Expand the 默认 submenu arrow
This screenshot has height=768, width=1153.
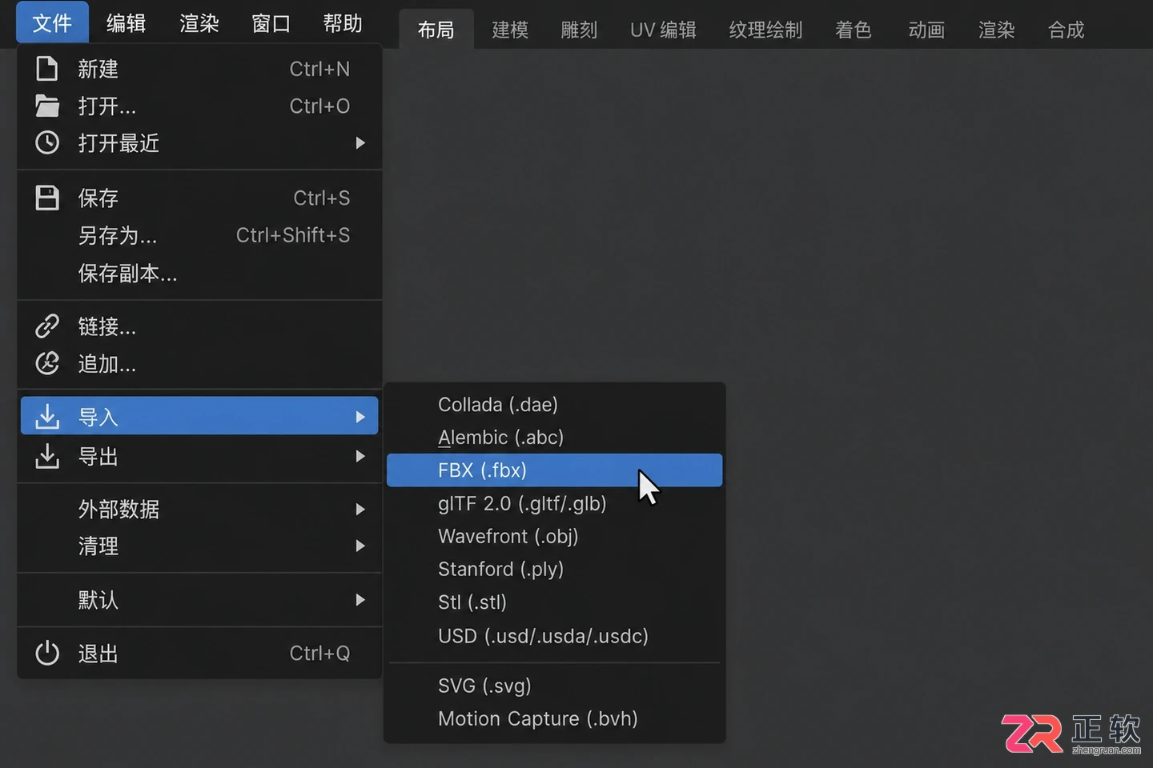tap(360, 599)
